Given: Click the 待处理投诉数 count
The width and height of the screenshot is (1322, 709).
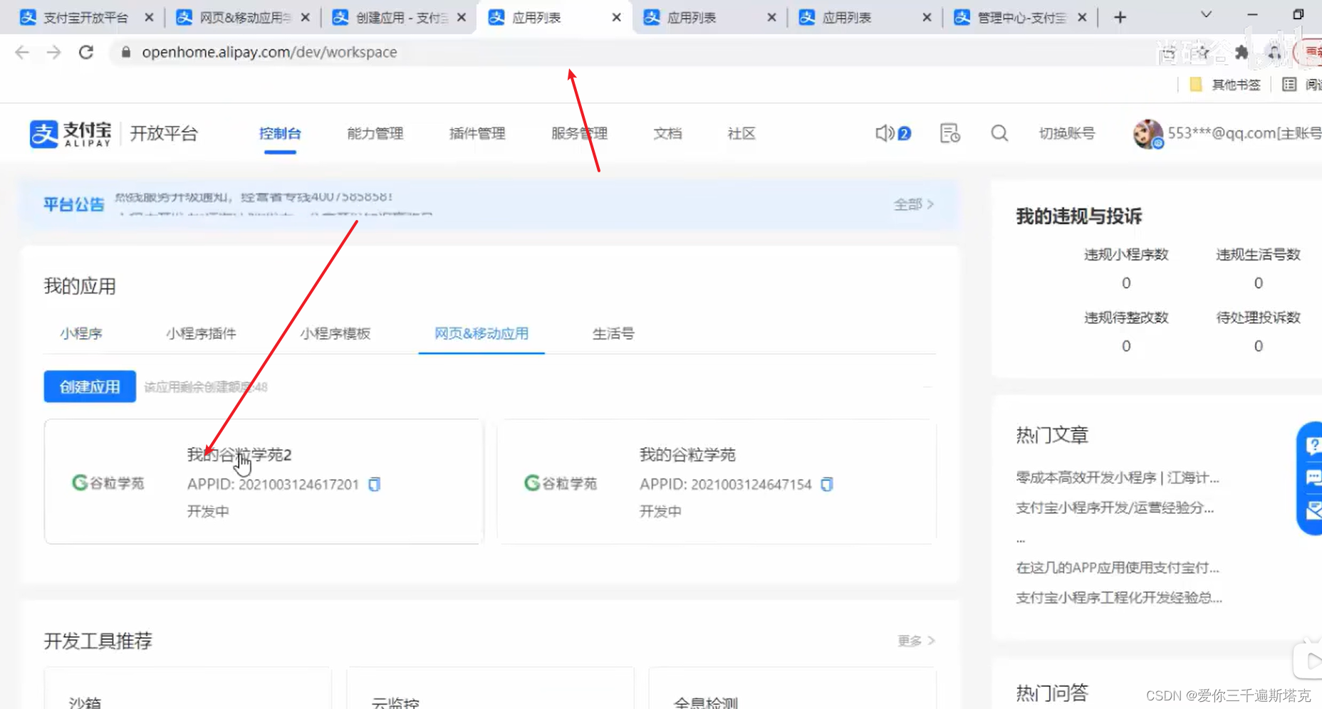Looking at the screenshot, I should point(1259,346).
